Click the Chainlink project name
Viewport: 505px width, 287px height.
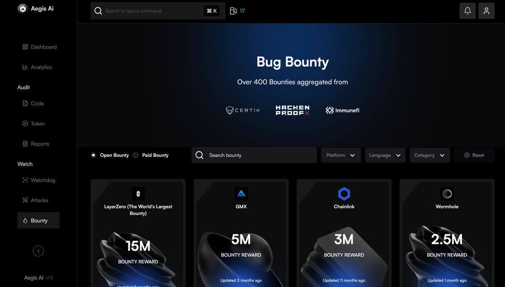(x=344, y=207)
